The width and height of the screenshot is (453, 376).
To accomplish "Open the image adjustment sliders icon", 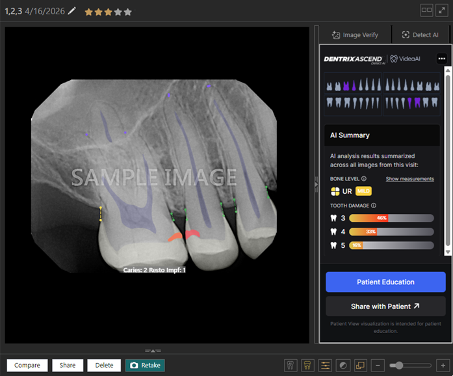I will [x=326, y=366].
